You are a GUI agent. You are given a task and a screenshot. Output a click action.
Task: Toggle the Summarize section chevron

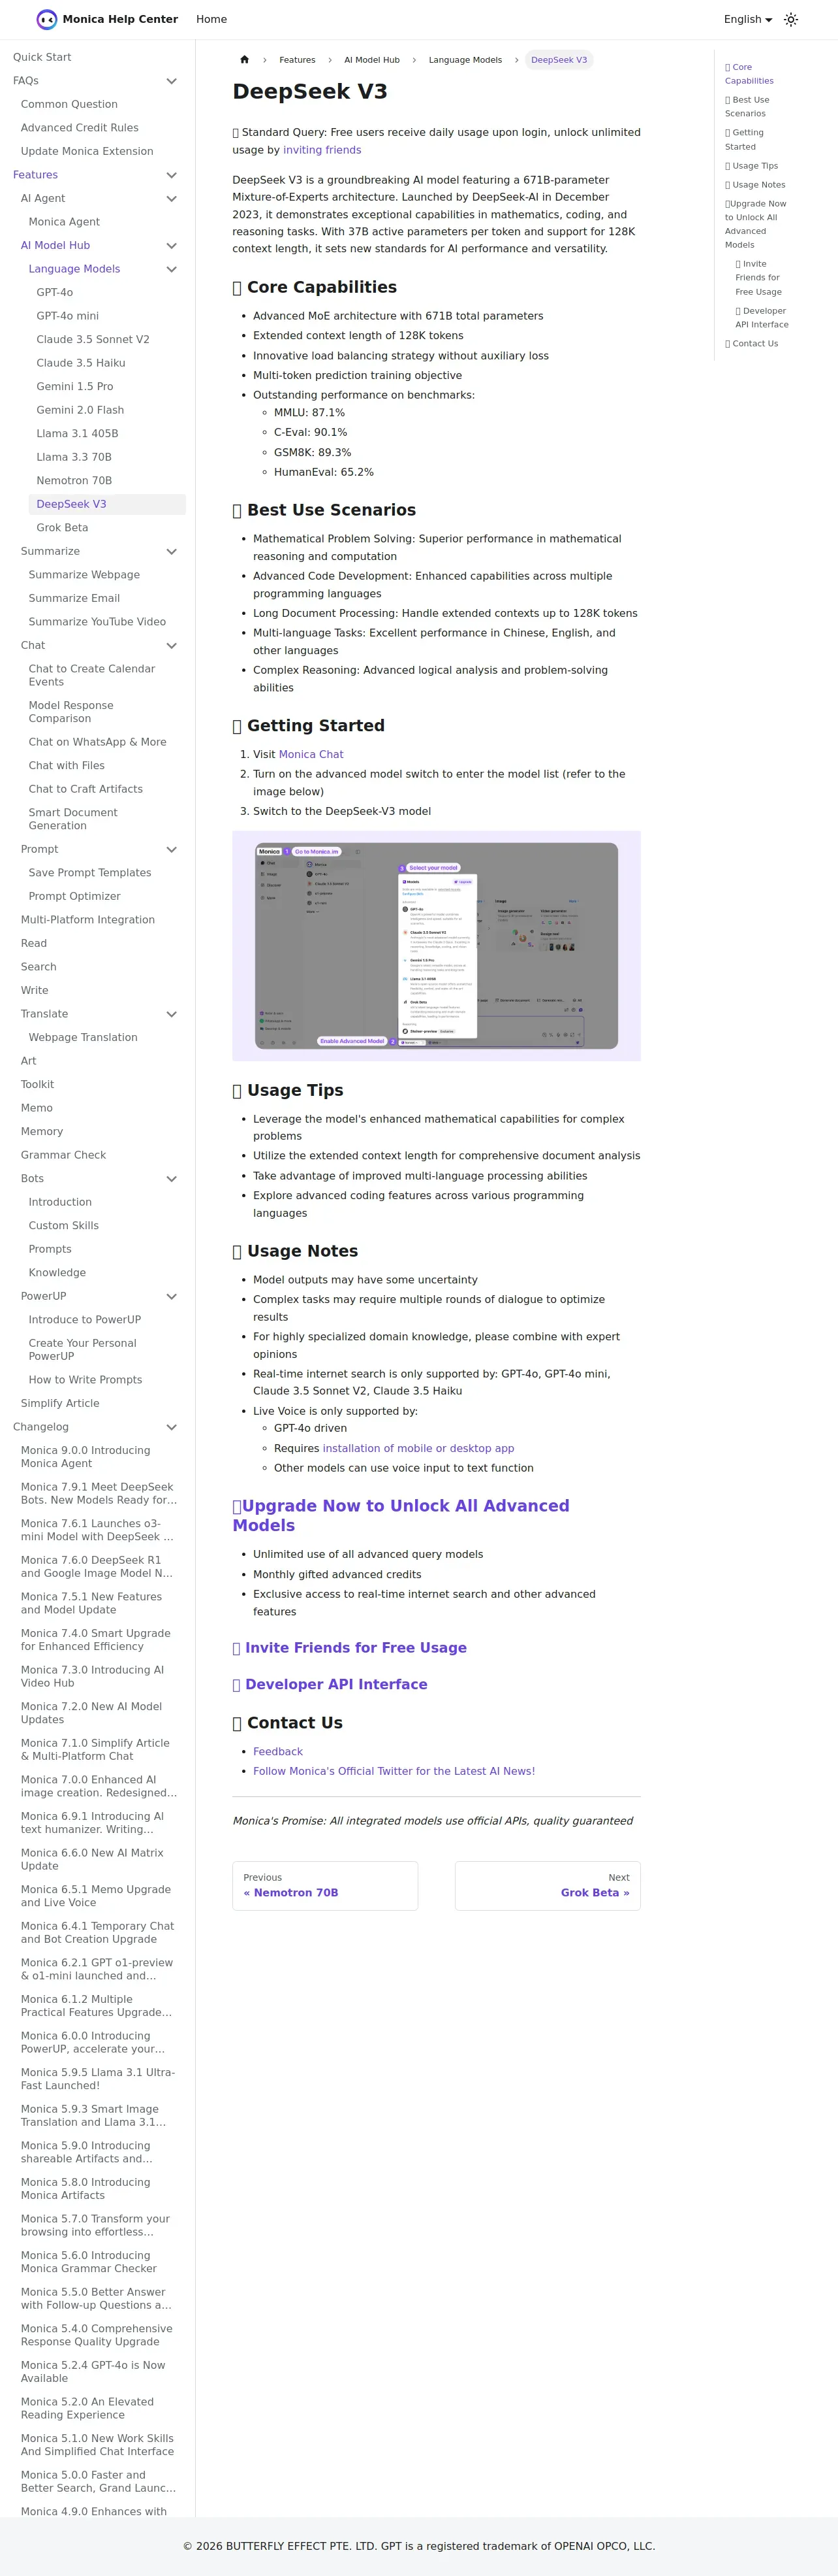tap(172, 552)
